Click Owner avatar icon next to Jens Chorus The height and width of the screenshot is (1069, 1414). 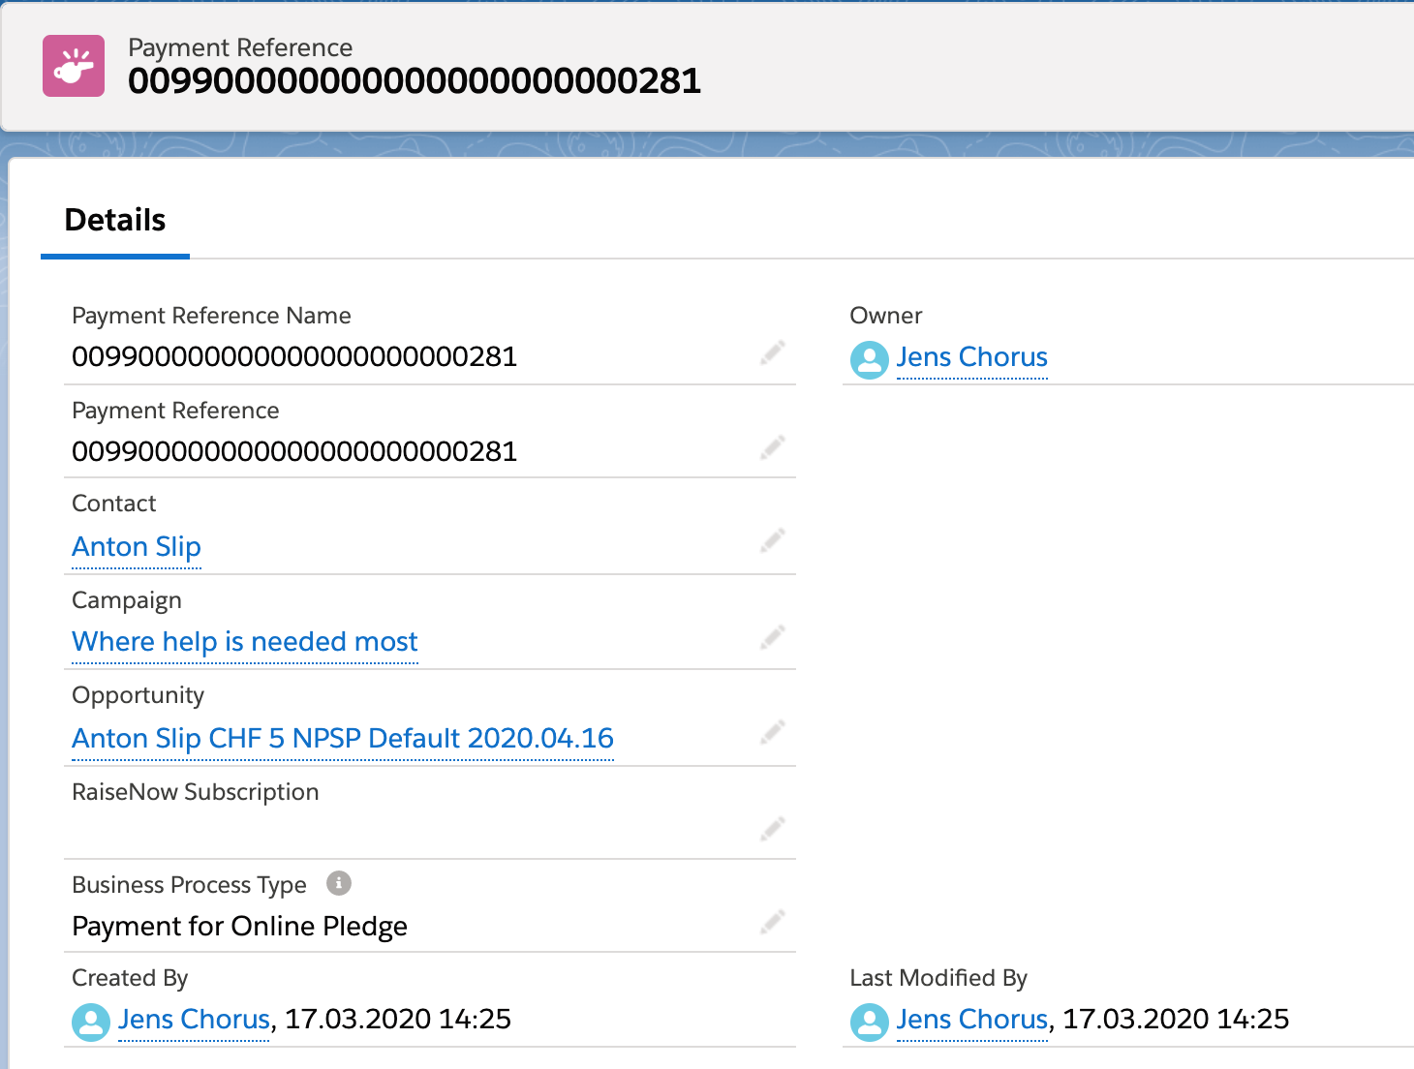pos(870,360)
